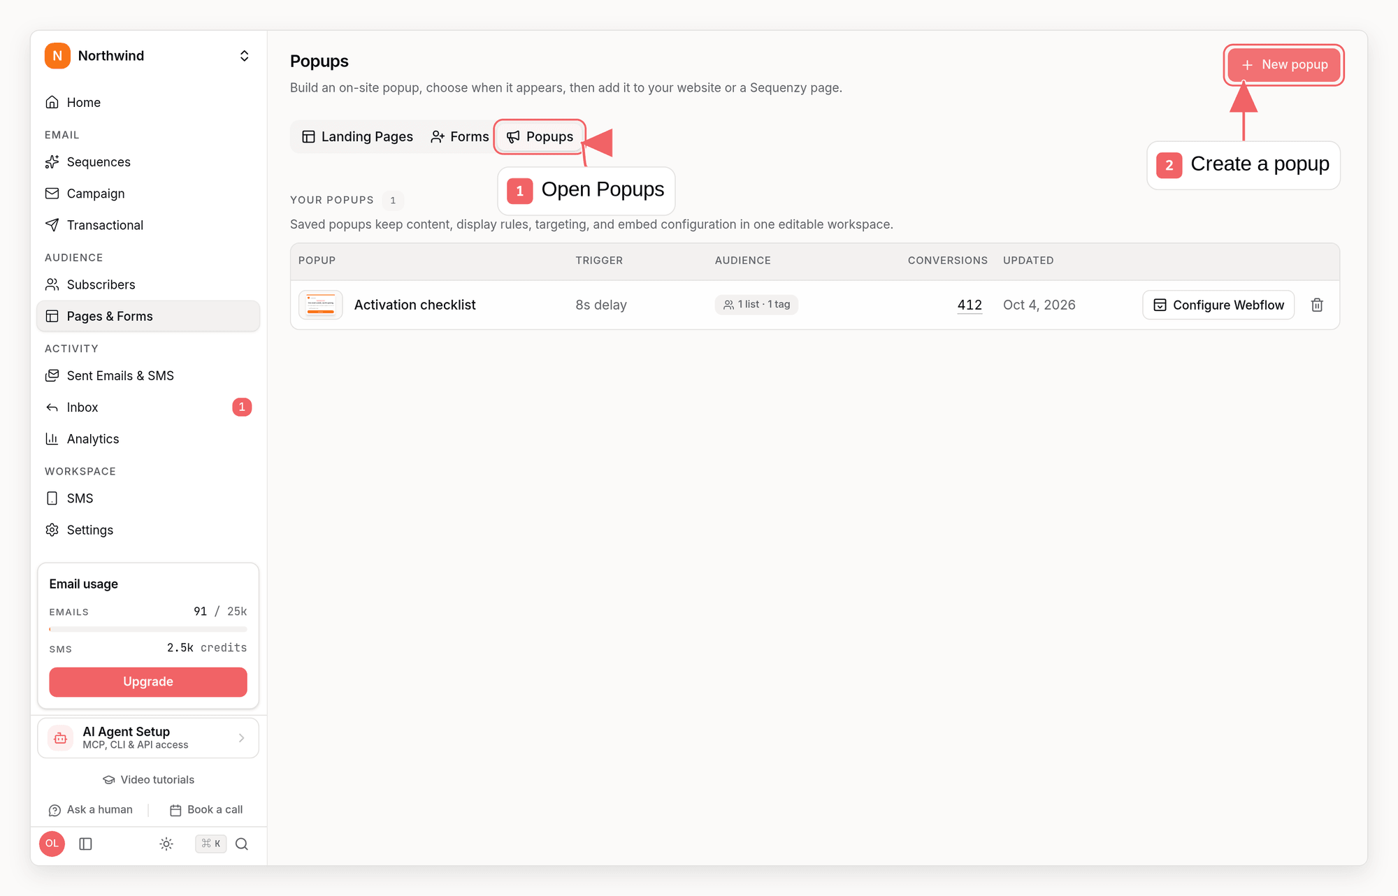Open Video tutorials

148,780
